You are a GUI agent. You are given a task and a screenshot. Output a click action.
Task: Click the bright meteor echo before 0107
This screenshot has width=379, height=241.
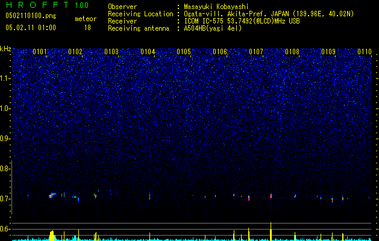pyautogui.click(x=249, y=198)
